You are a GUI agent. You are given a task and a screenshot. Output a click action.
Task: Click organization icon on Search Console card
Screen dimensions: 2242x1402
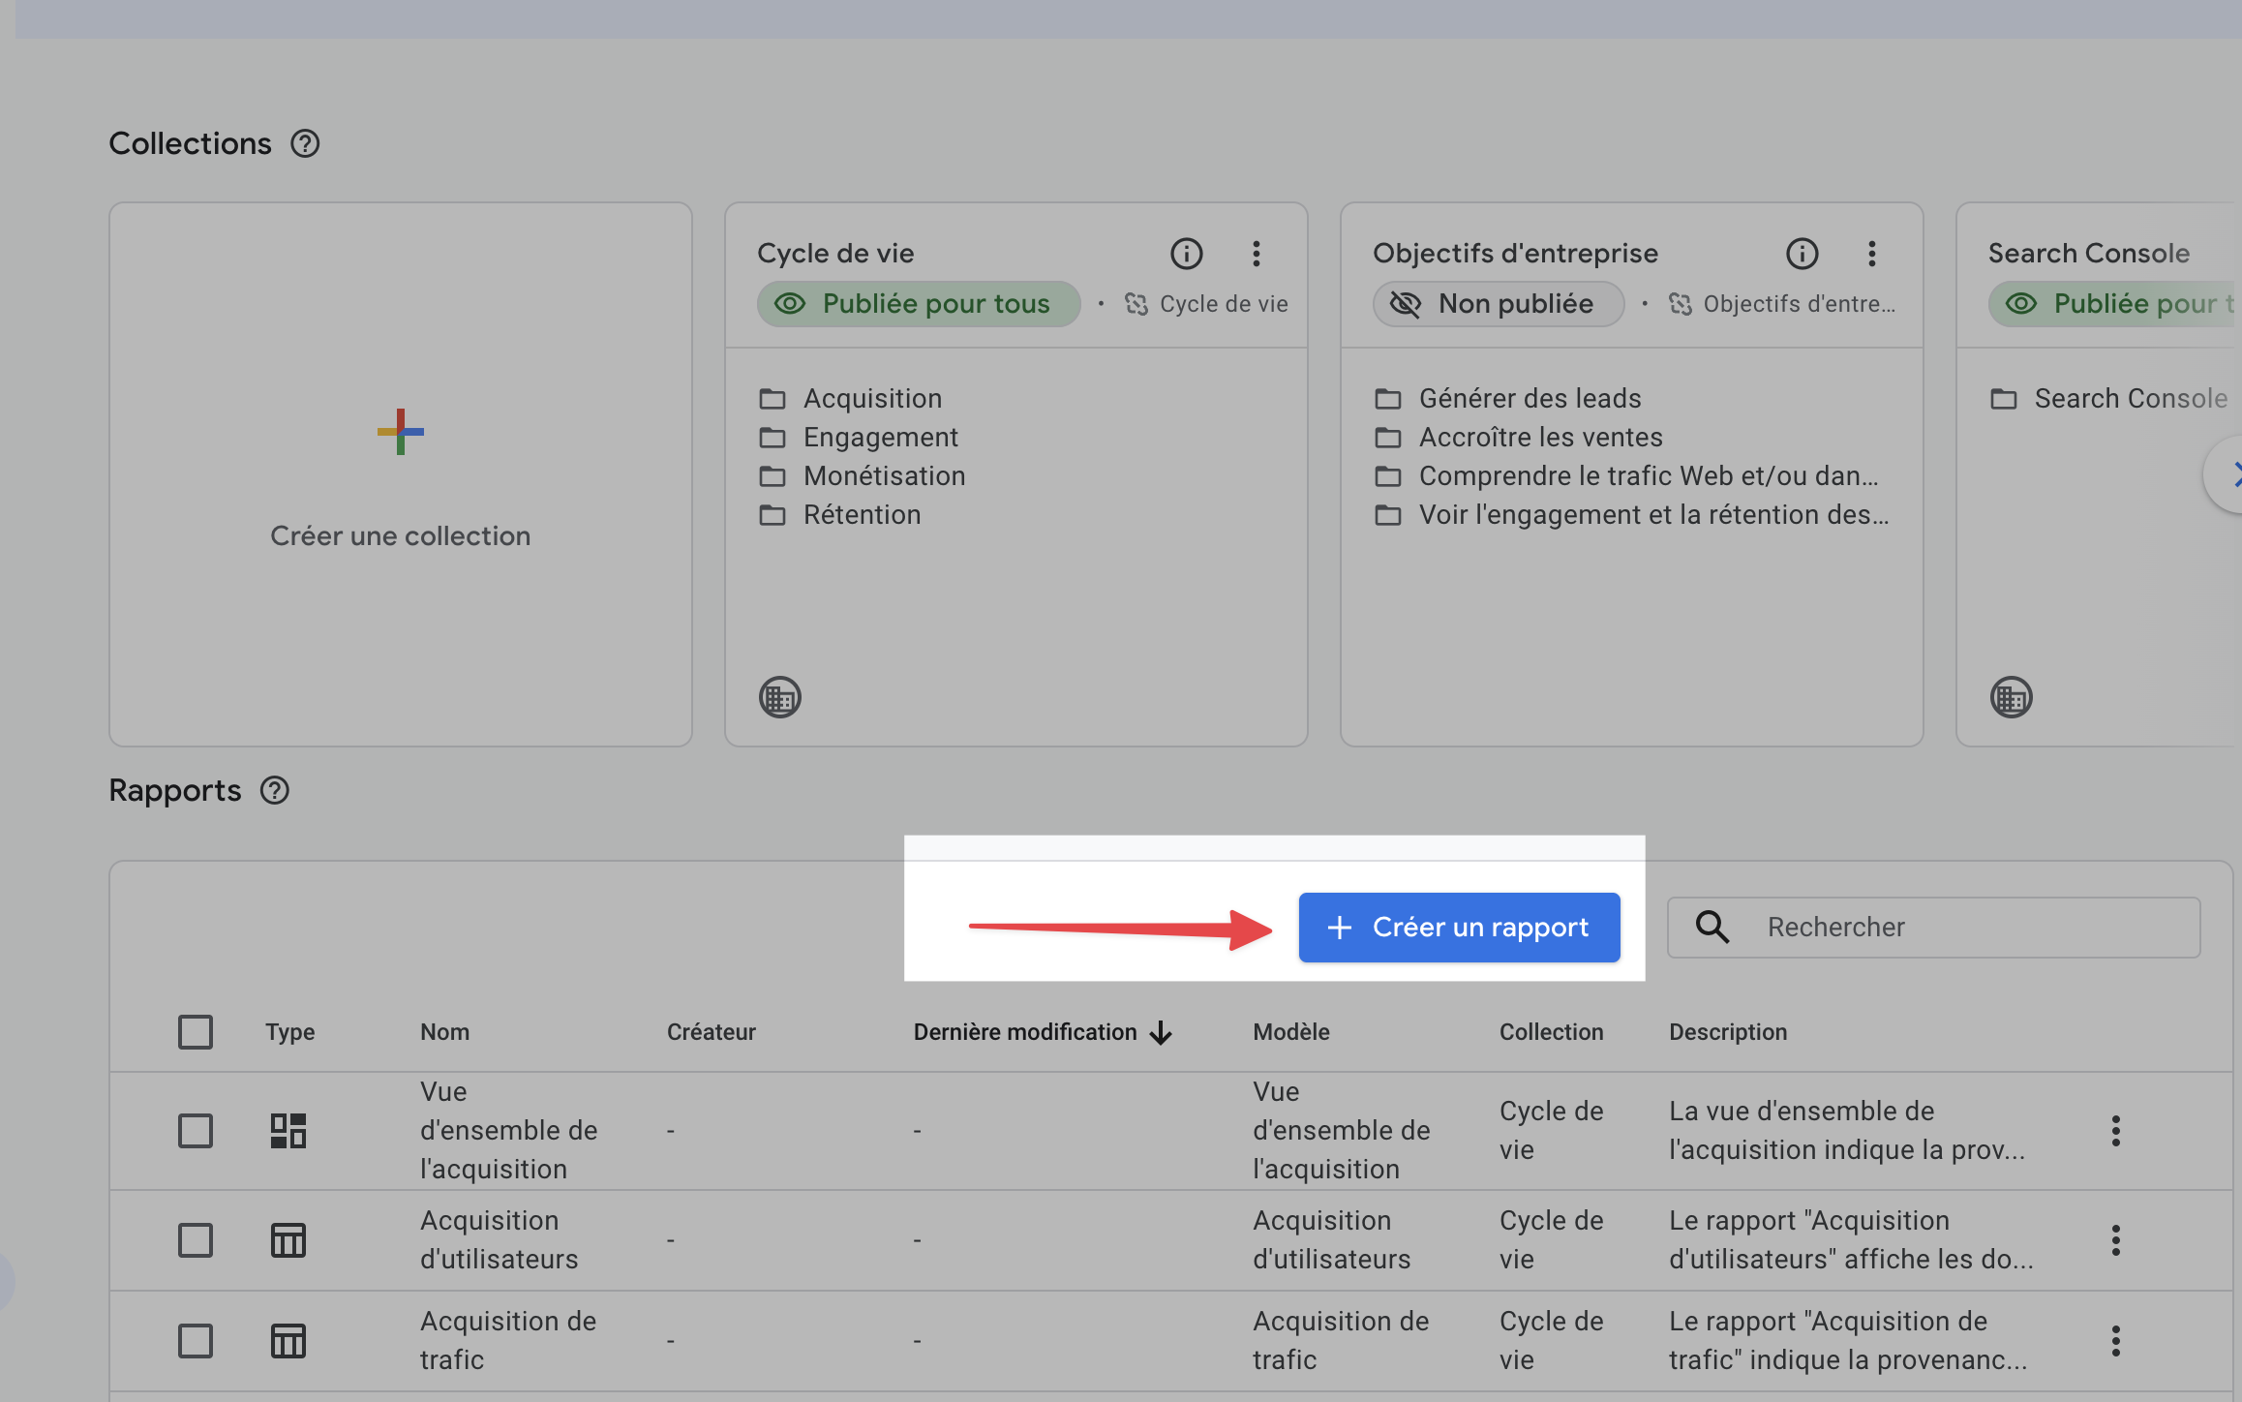(x=2011, y=697)
